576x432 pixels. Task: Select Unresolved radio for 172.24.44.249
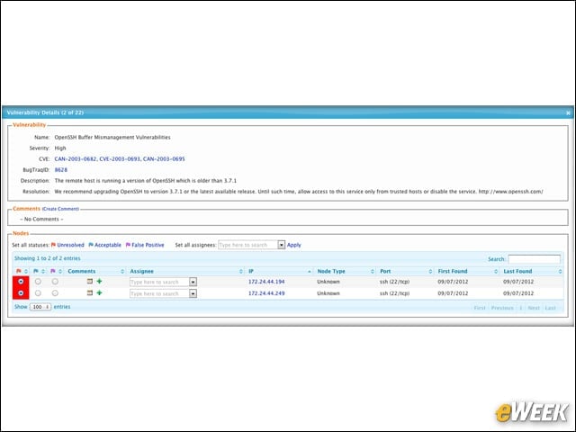point(21,293)
